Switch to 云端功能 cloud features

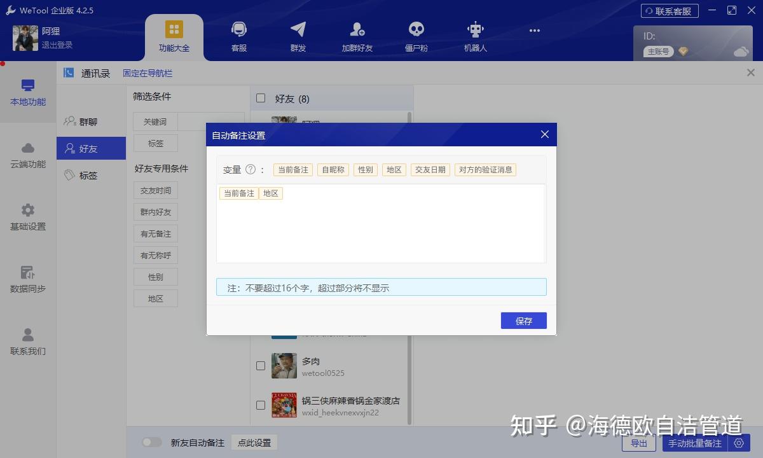click(x=27, y=155)
